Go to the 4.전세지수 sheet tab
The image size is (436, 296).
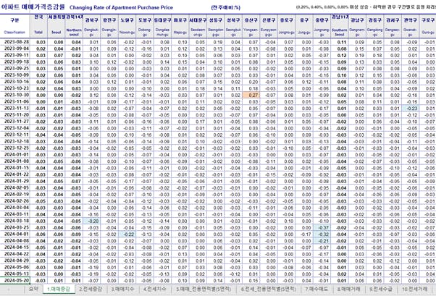click(155, 289)
